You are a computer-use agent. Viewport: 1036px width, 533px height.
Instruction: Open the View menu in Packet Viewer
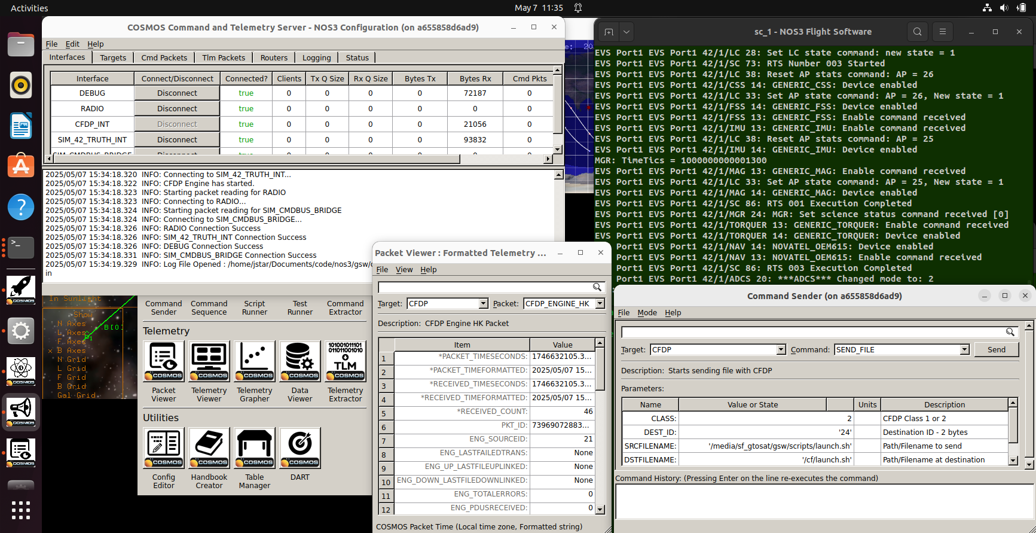click(x=404, y=270)
